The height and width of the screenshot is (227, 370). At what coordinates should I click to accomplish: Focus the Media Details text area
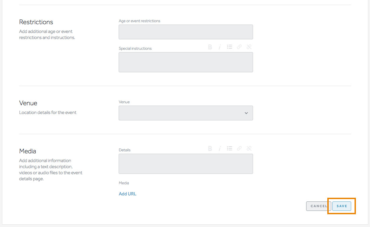point(186,164)
